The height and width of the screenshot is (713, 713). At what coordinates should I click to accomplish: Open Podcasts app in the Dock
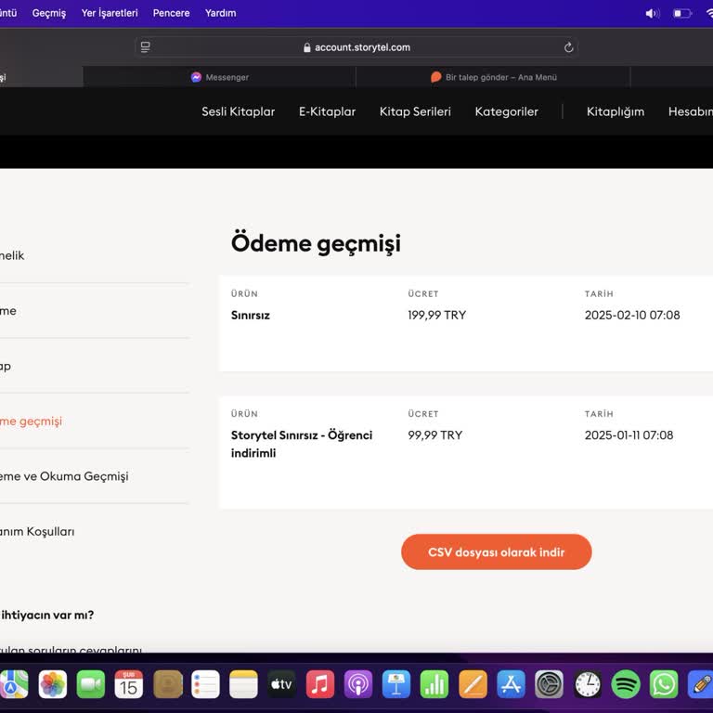point(358,684)
